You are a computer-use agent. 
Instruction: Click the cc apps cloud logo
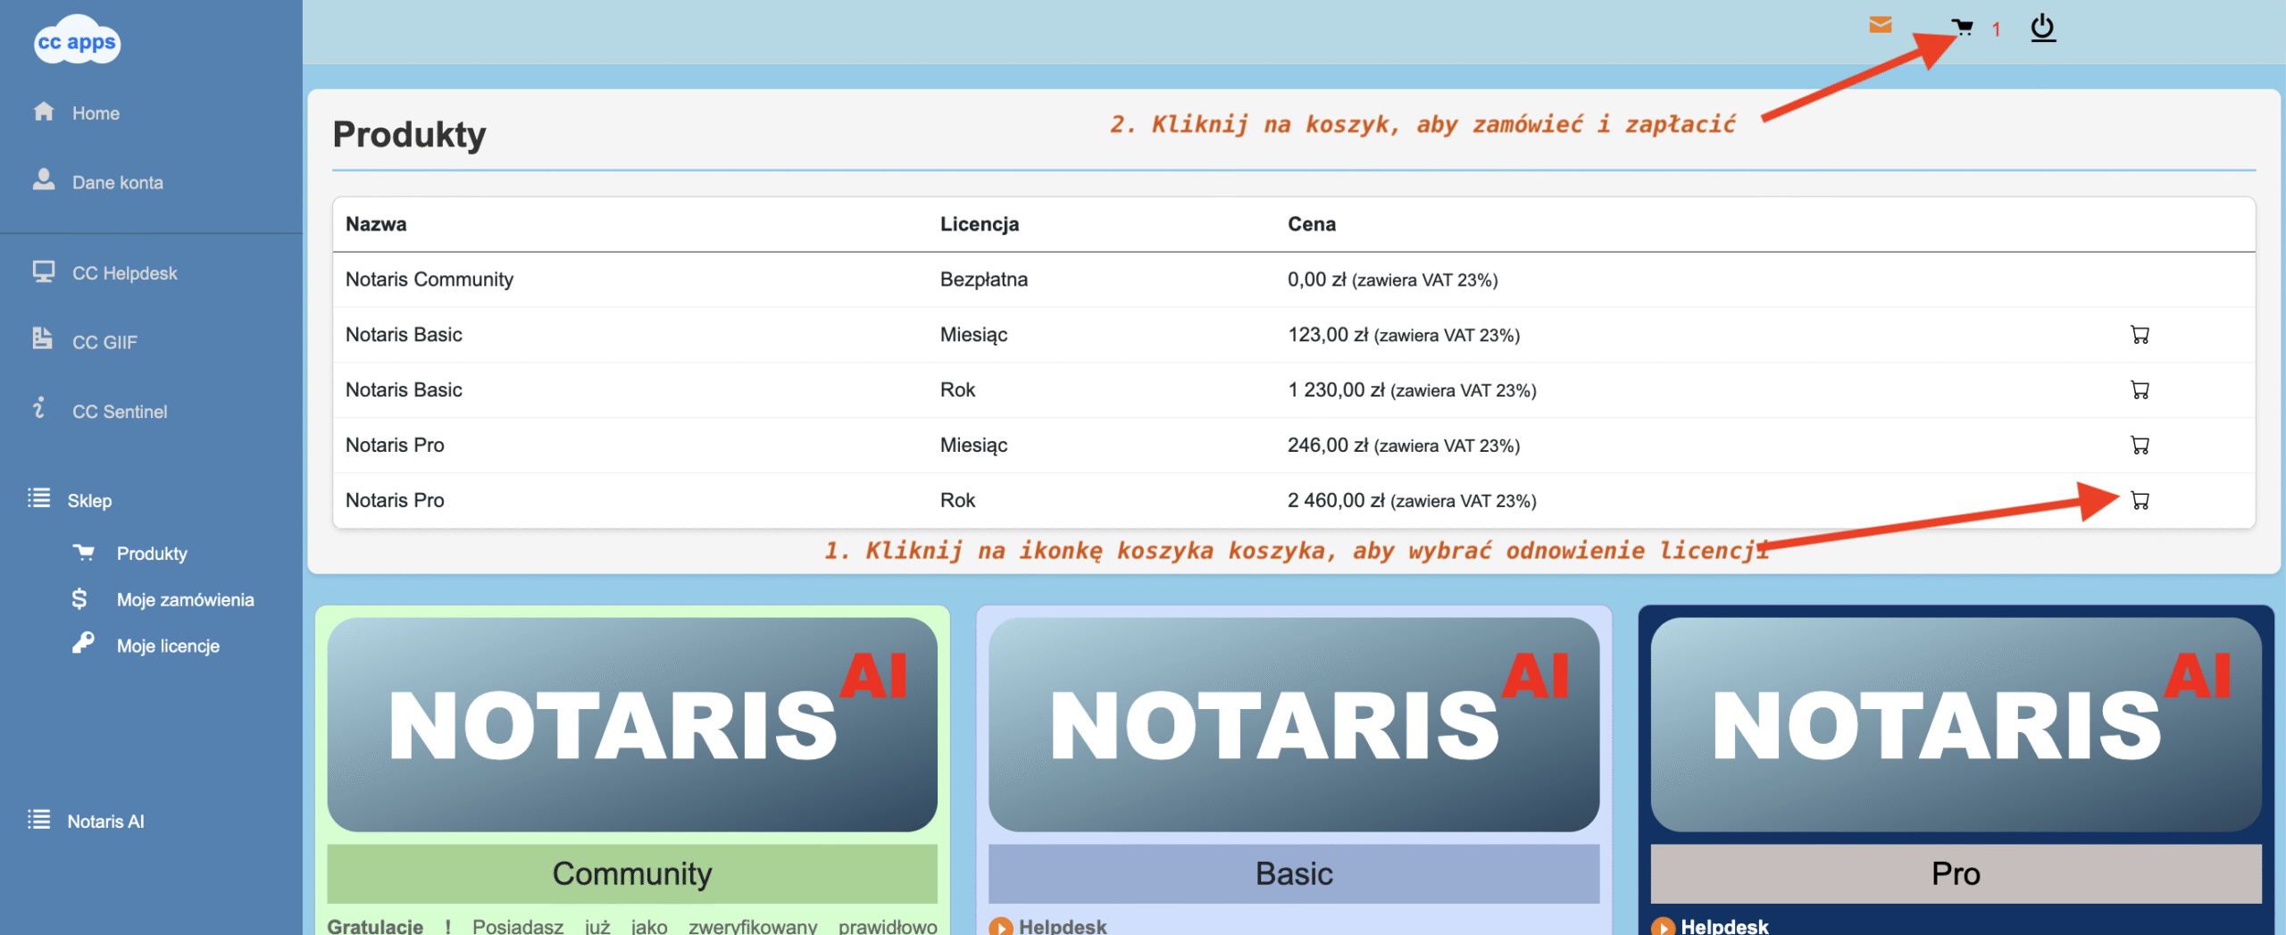pos(77,41)
